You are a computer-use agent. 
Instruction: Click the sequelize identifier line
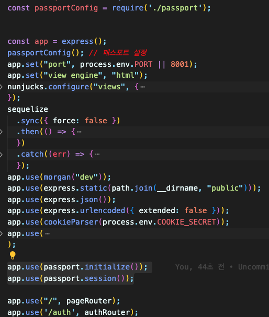pyautogui.click(x=28, y=109)
